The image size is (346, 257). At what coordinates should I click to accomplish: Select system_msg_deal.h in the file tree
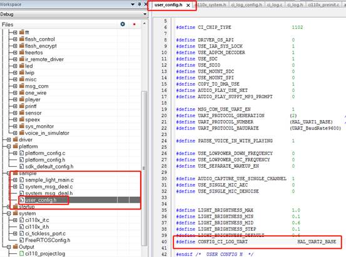[x=49, y=193]
